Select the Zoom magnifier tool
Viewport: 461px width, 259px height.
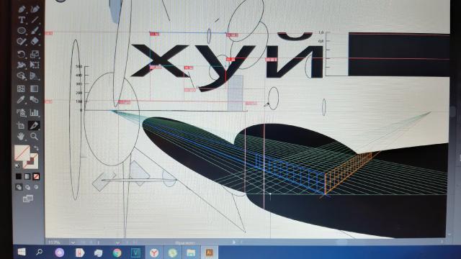pyautogui.click(x=35, y=136)
